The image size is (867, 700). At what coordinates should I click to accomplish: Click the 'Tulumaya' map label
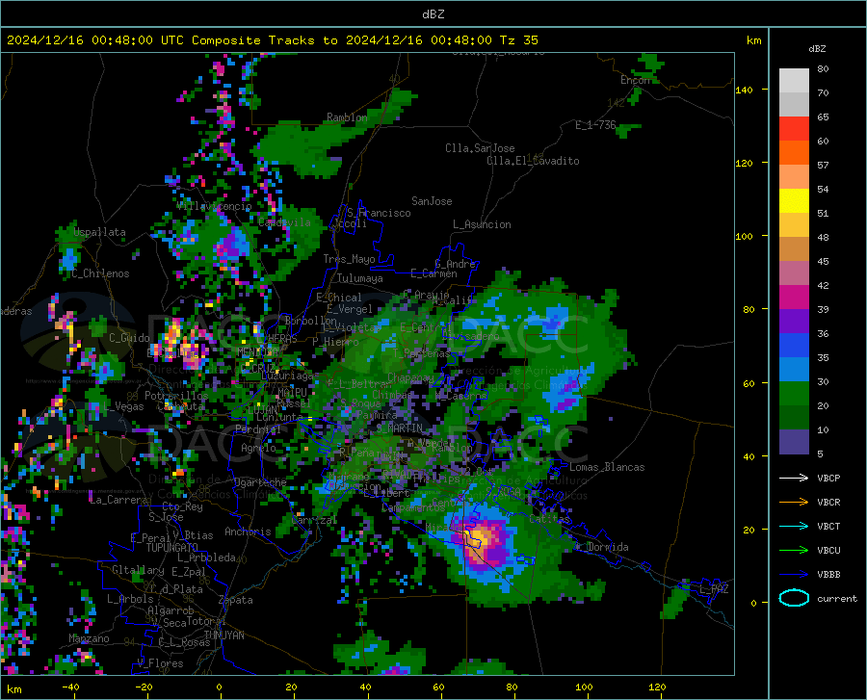point(359,278)
